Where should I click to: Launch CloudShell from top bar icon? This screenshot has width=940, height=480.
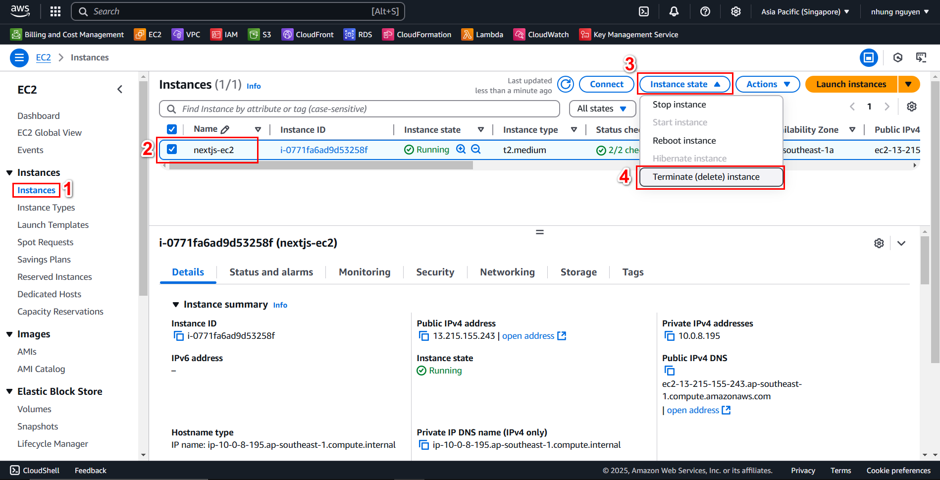click(644, 11)
